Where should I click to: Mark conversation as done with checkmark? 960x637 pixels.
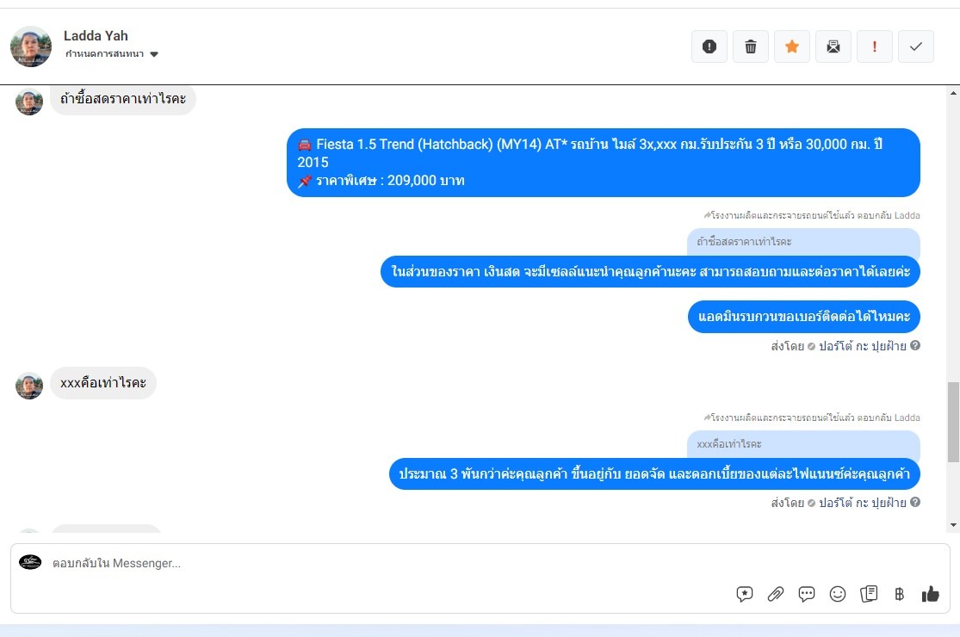(916, 46)
